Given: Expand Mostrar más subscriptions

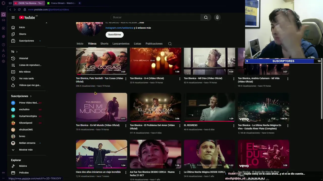Looking at the screenshot, I should (27, 150).
